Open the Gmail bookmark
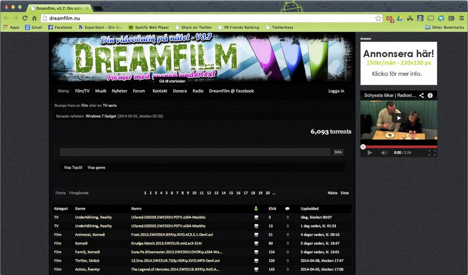 pos(34,27)
